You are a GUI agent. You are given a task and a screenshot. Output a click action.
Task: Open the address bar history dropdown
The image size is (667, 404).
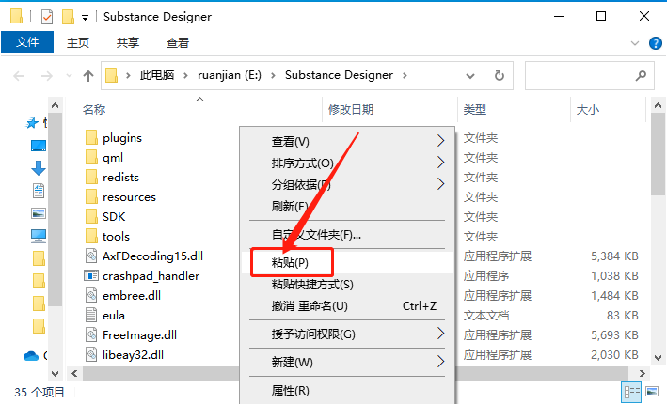pyautogui.click(x=470, y=76)
